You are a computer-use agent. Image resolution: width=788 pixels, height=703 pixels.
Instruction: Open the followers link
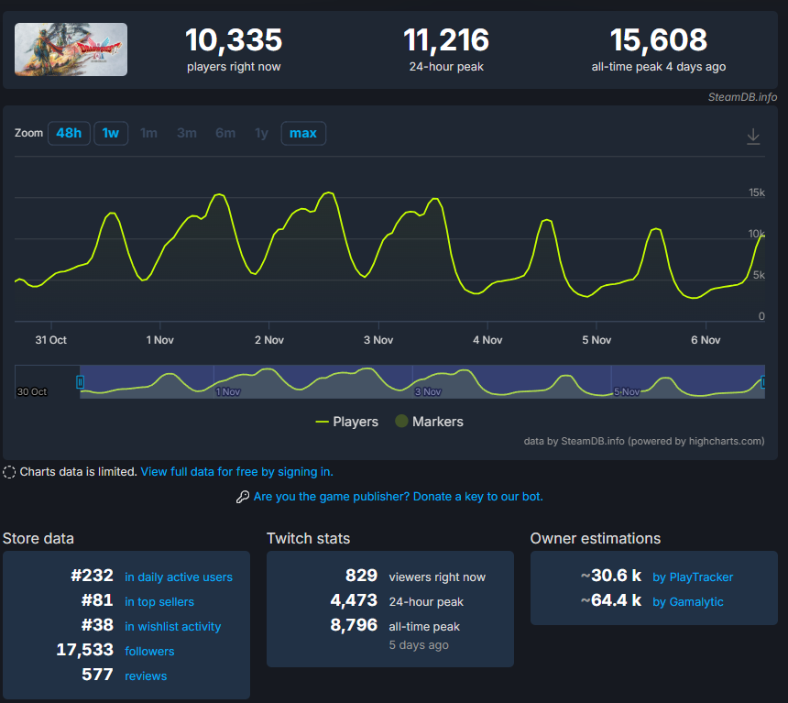coord(149,652)
